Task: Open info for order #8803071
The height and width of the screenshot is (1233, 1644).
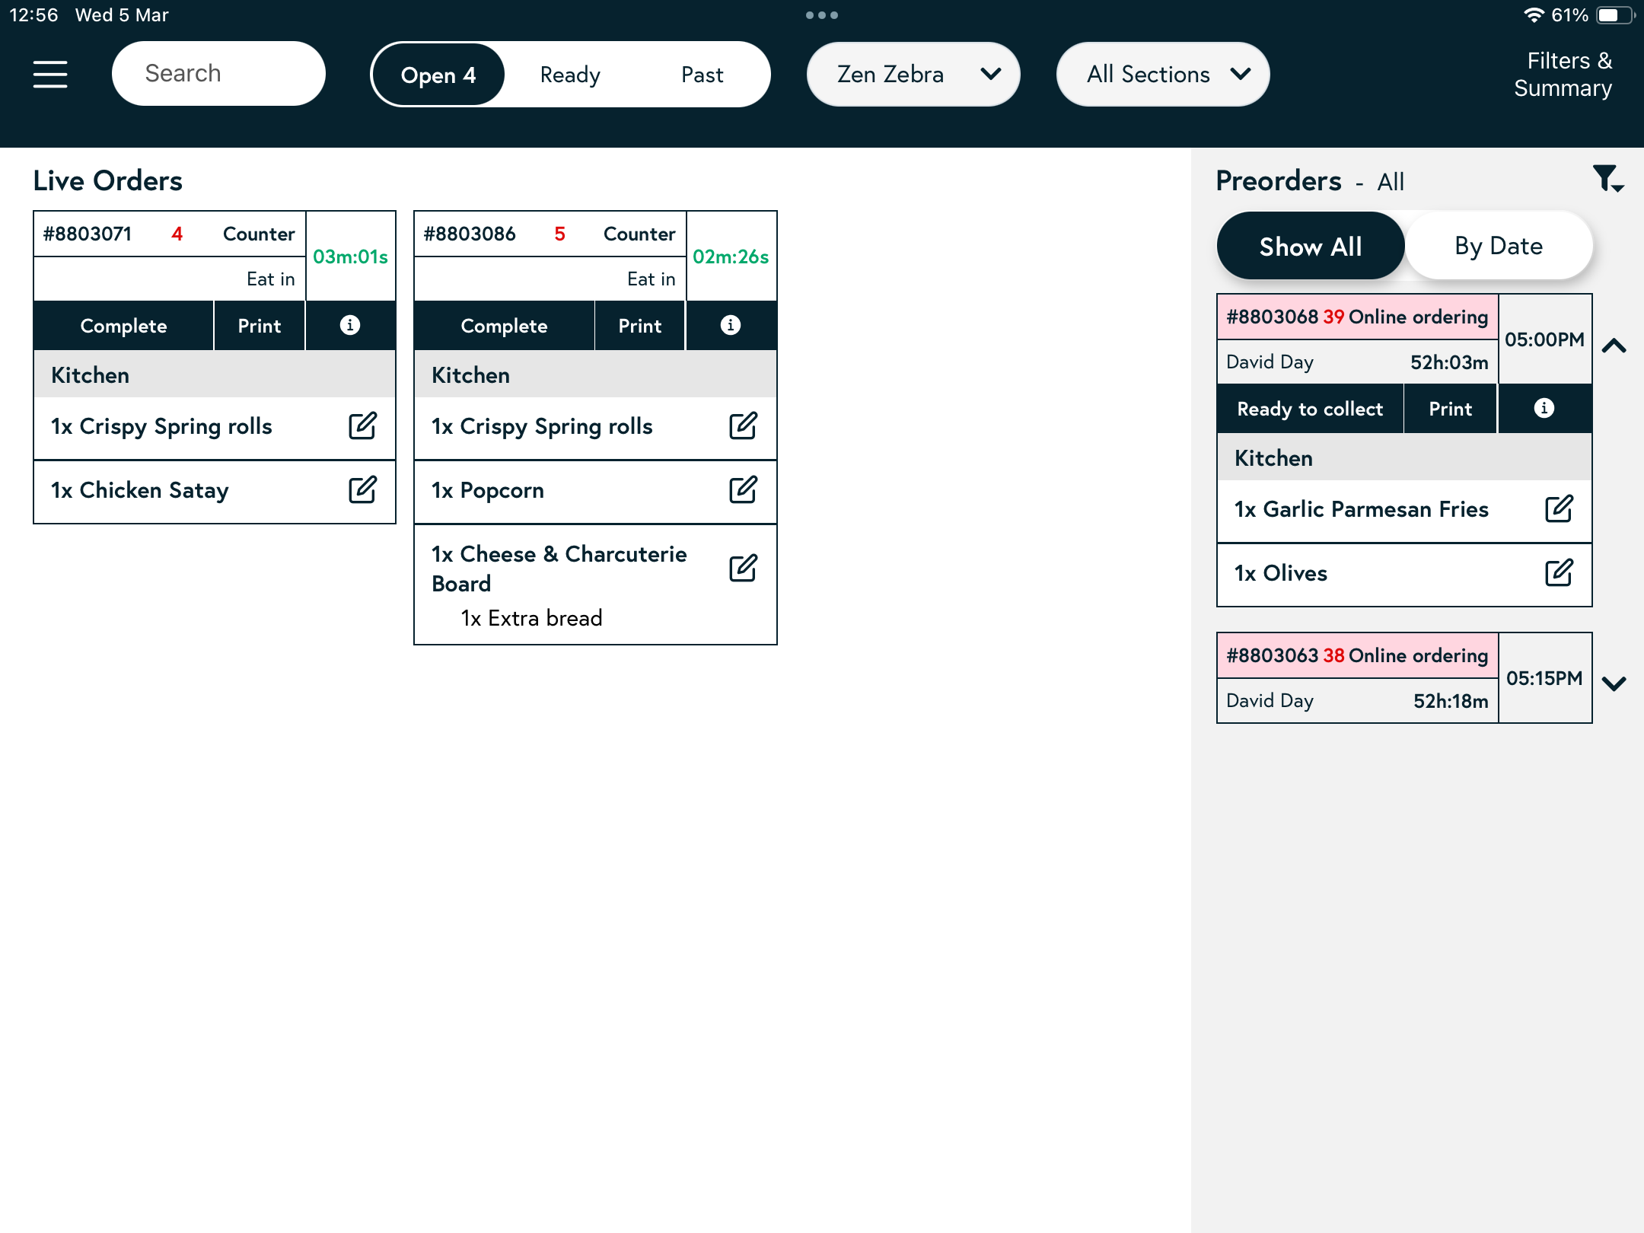Action: click(350, 326)
